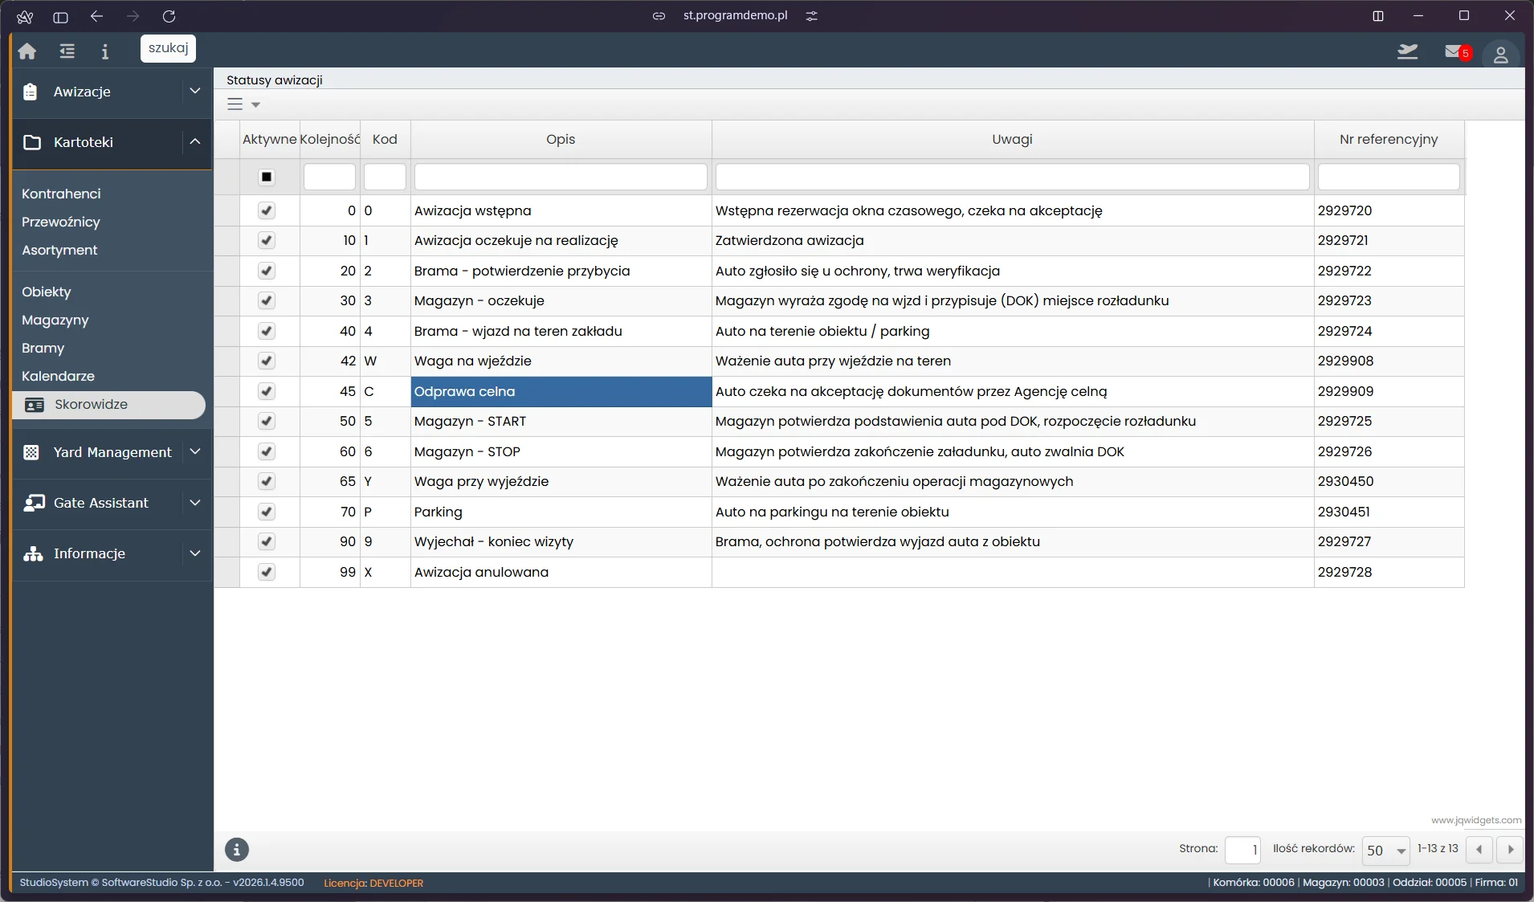Screen dimensions: 1534x902
Task: Click the Gate Assistant icon
Action: (x=34, y=503)
